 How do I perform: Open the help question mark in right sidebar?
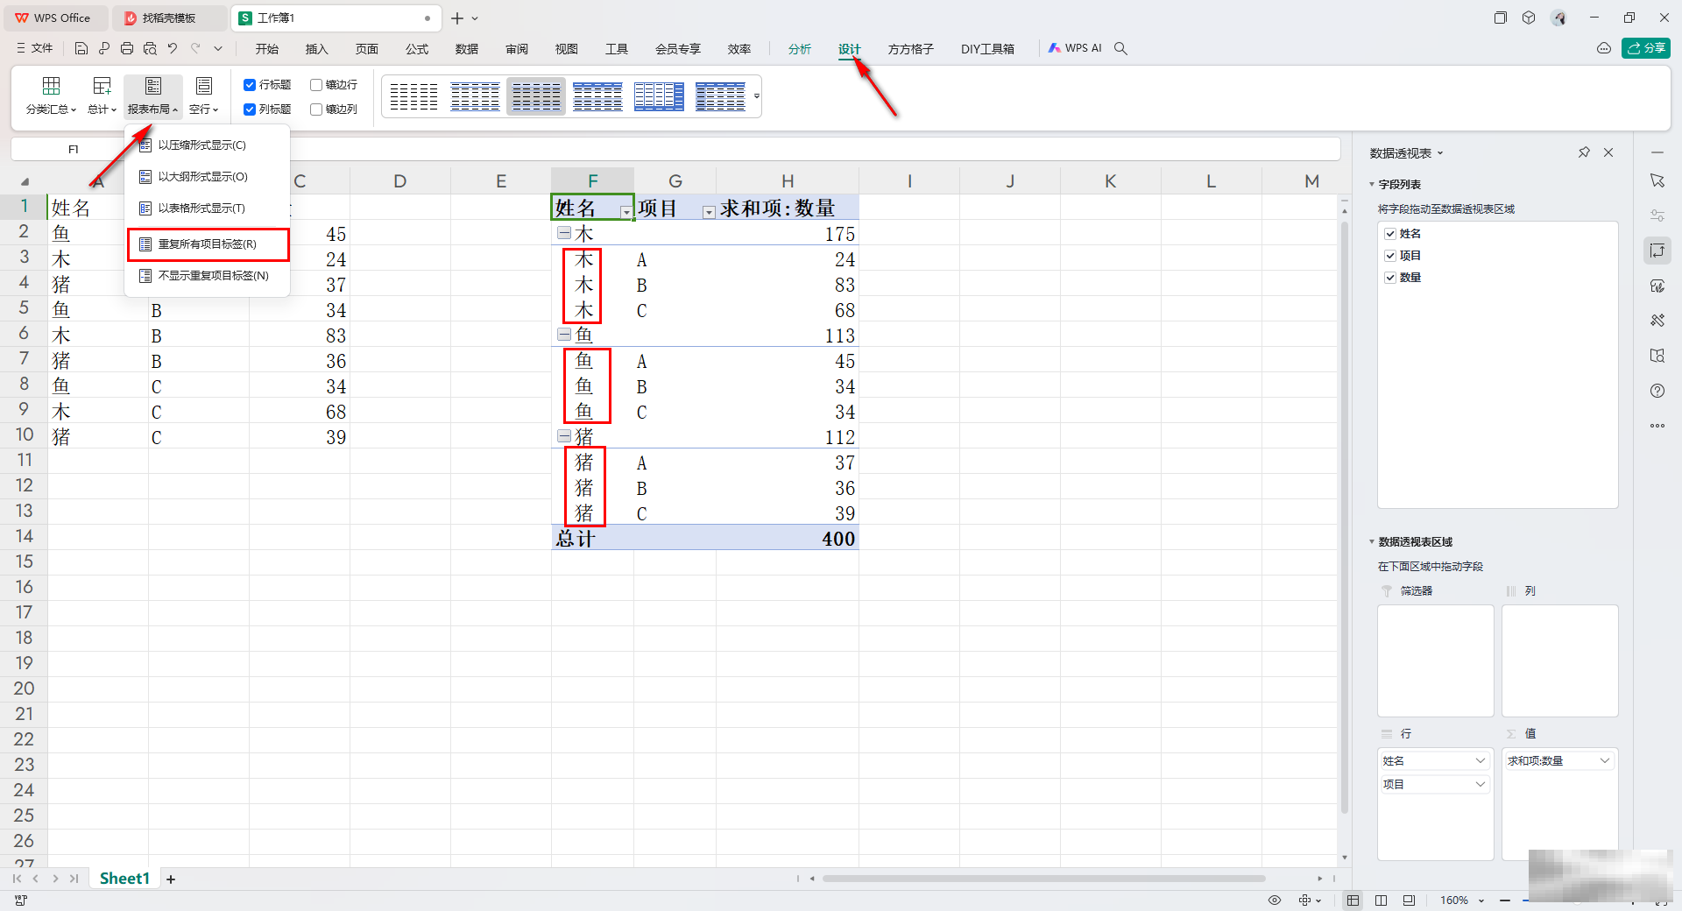(1657, 391)
